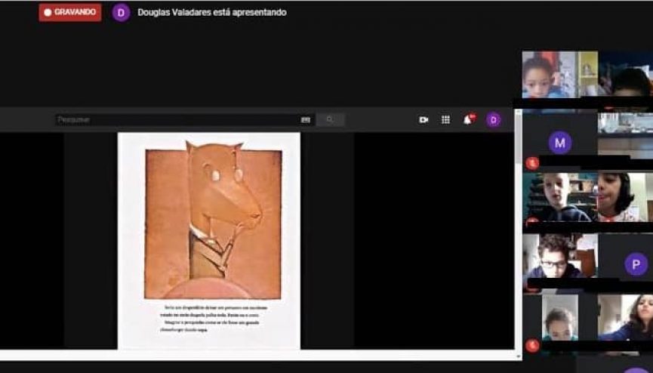Viewport: 653px width, 373px height.
Task: Click the presenter's D avatar beside Douglas Valadares
Action: (121, 13)
